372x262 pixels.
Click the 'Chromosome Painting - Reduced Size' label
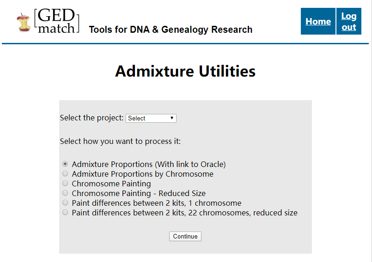139,193
